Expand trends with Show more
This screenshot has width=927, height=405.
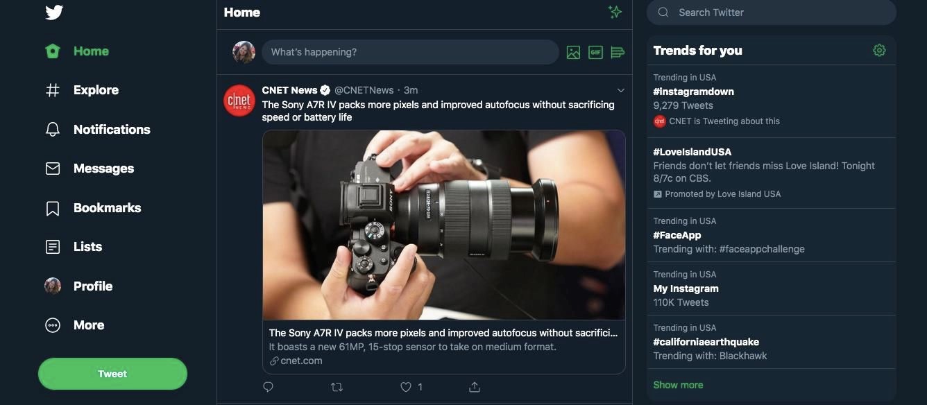(x=678, y=385)
